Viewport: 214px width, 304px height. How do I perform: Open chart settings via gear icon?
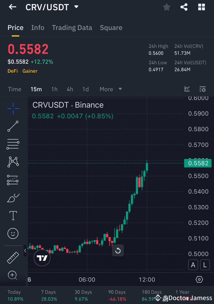click(x=199, y=279)
